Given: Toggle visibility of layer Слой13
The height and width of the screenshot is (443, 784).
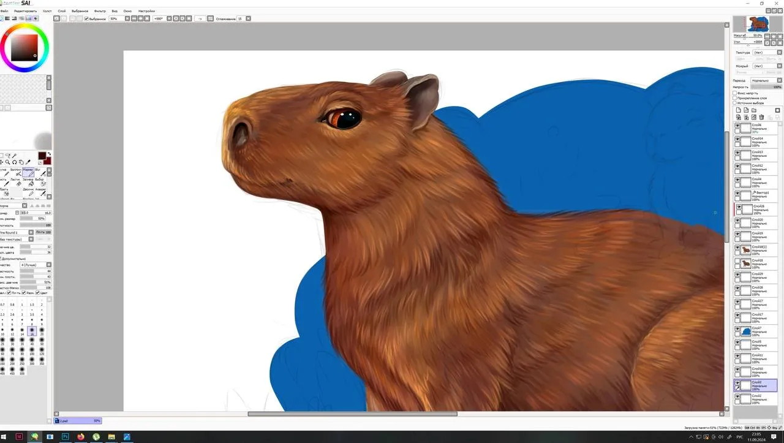Looking at the screenshot, I should (737, 153).
